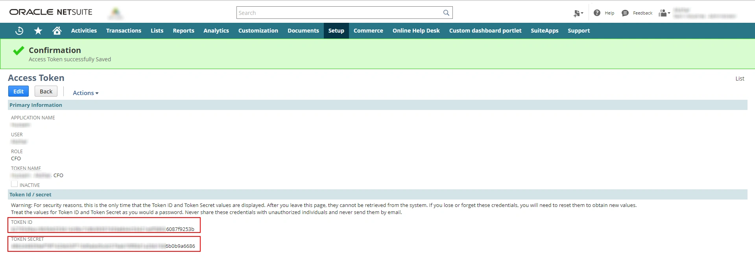
Task: Click the Help question mark icon
Action: [597, 13]
